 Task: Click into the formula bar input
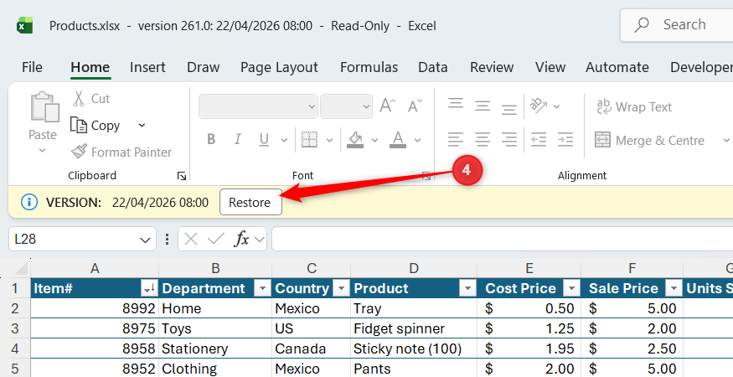(502, 239)
